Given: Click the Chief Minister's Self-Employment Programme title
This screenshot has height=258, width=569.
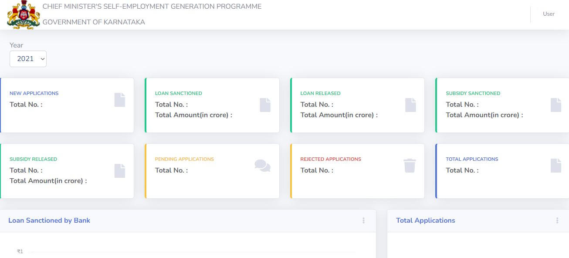Looking at the screenshot, I should pyautogui.click(x=152, y=7).
